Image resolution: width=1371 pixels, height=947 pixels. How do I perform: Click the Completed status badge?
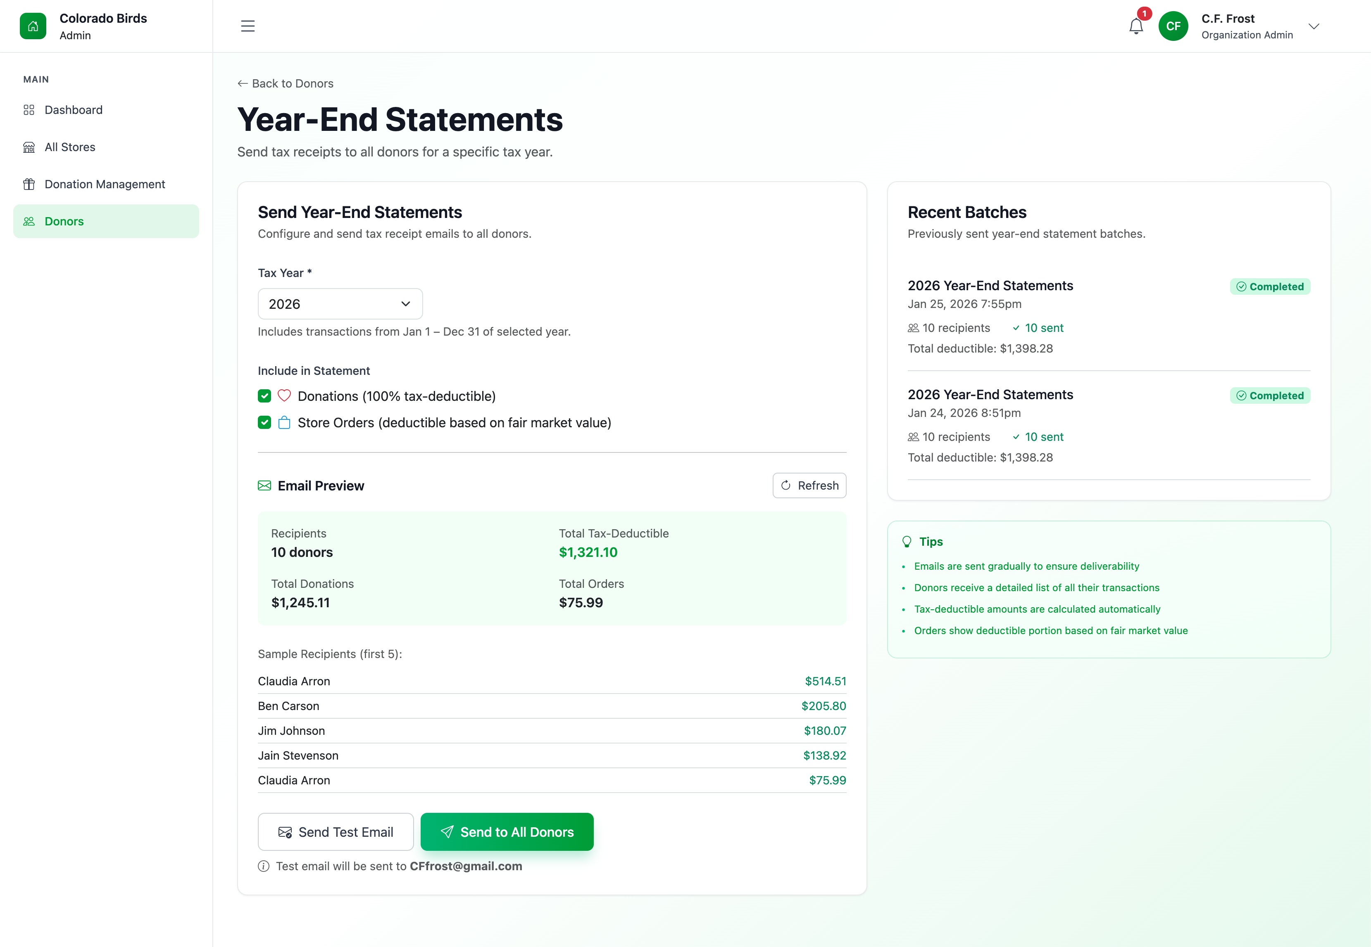click(x=1270, y=286)
